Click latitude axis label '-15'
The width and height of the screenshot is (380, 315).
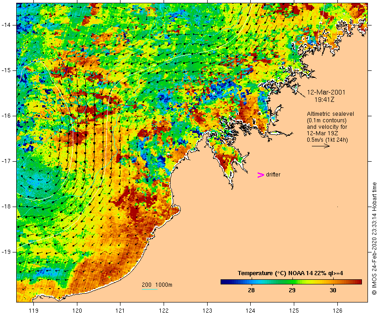pyautogui.click(x=6, y=70)
